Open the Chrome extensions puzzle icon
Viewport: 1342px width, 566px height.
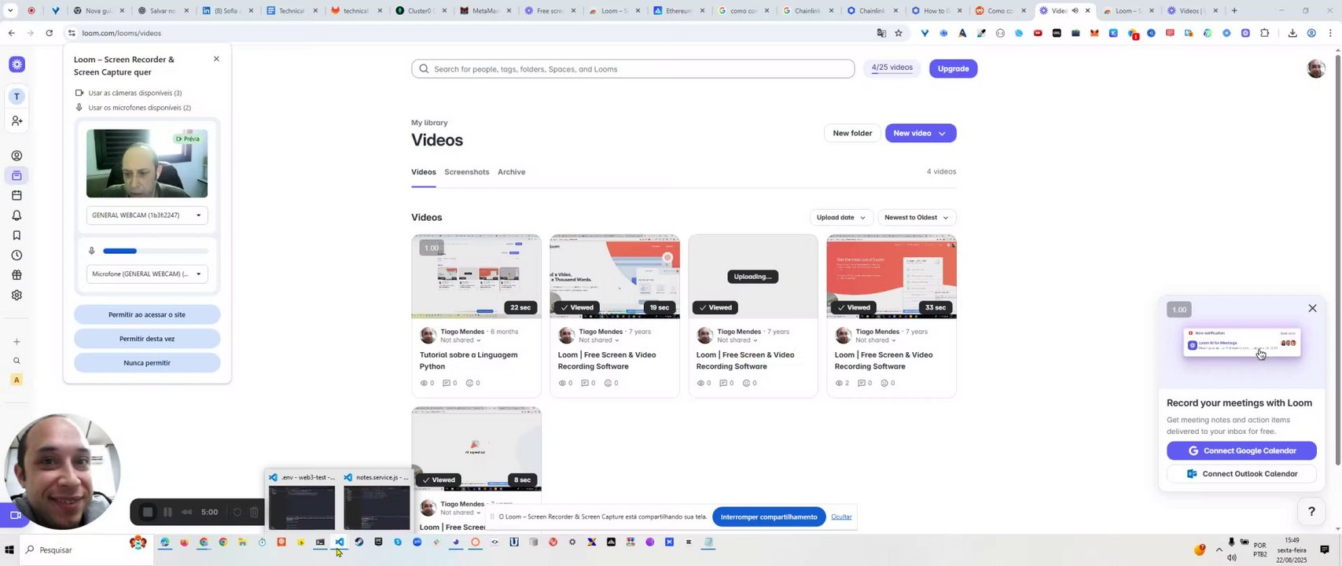(1264, 33)
